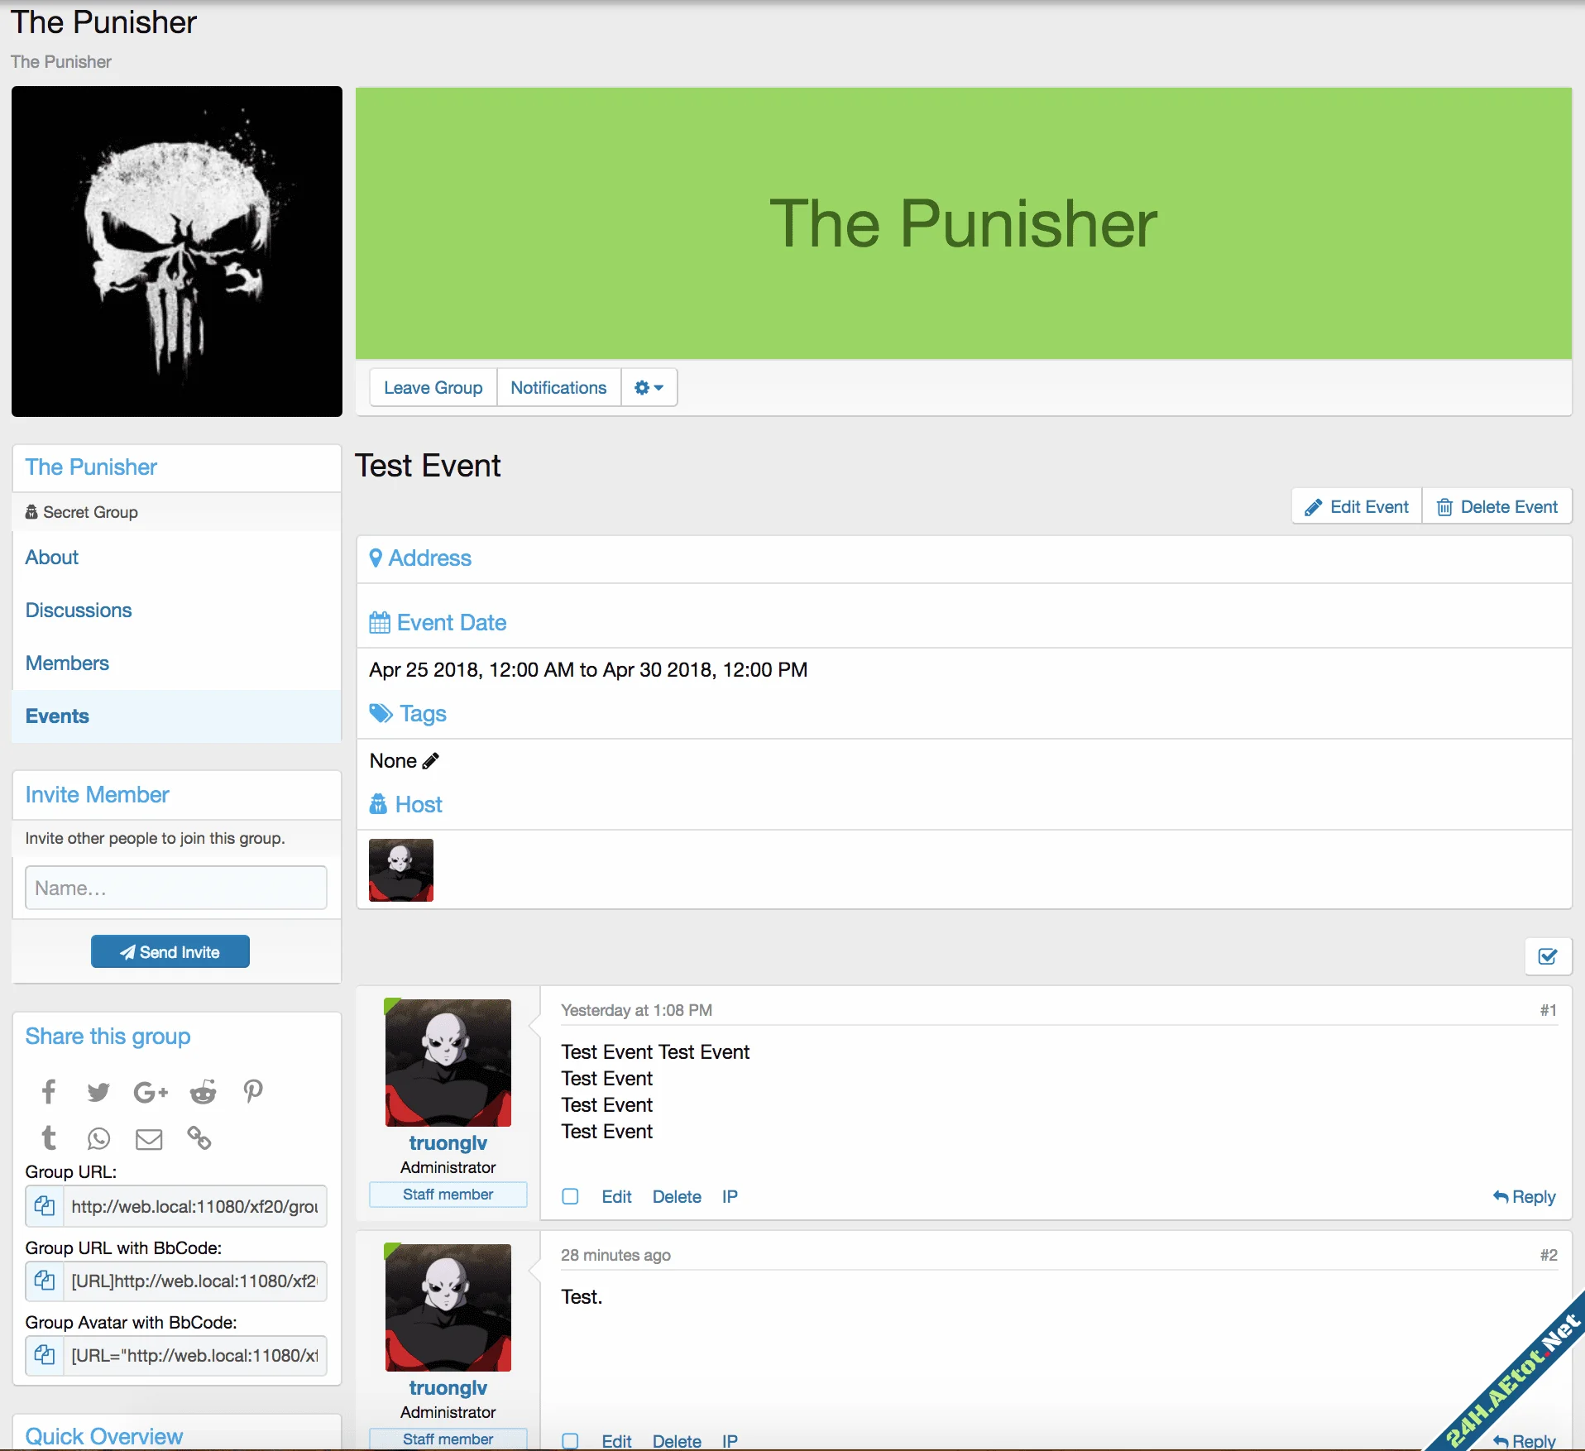Click Edit Event button
This screenshot has height=1451, width=1585.
coord(1357,506)
